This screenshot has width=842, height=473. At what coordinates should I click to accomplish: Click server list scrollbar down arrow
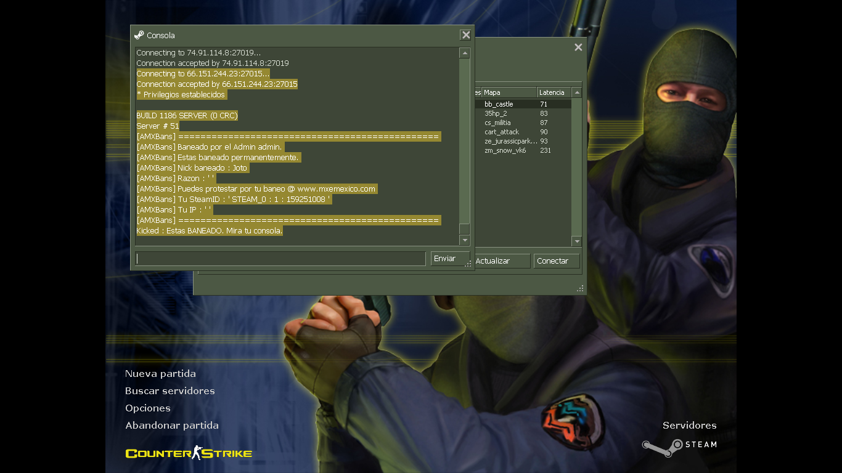pos(577,241)
